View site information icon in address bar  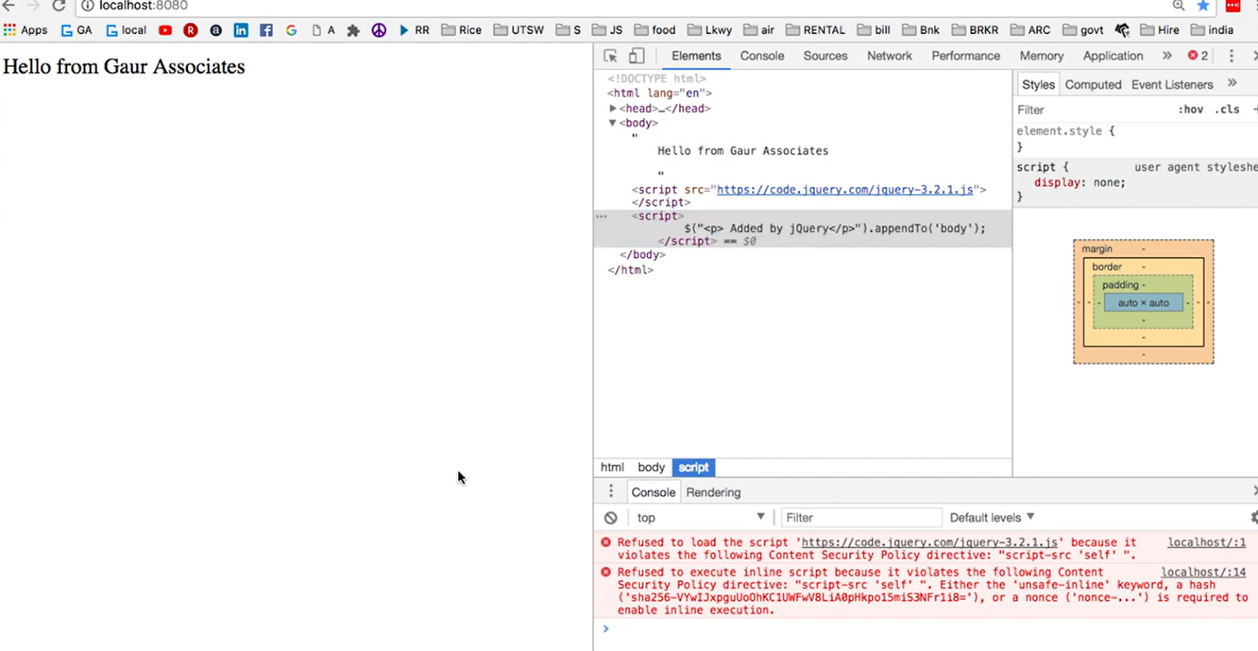(88, 6)
